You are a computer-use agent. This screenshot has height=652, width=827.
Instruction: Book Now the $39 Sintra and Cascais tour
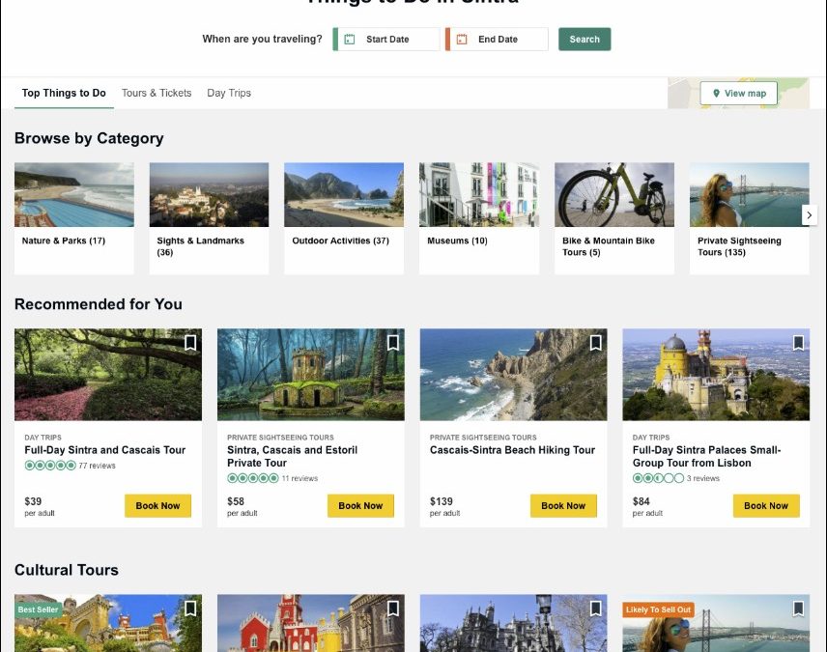[157, 506]
